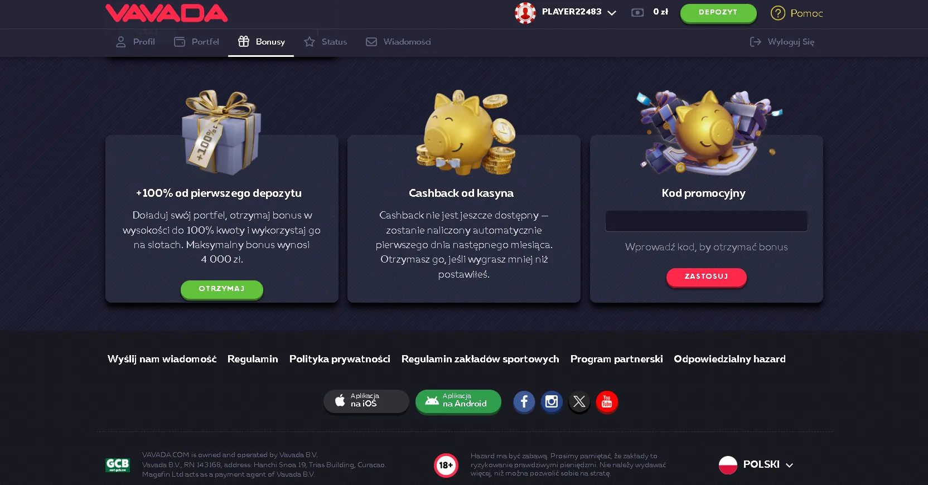This screenshot has height=485, width=928.
Task: Switch to the Portfel tab
Action: click(196, 42)
